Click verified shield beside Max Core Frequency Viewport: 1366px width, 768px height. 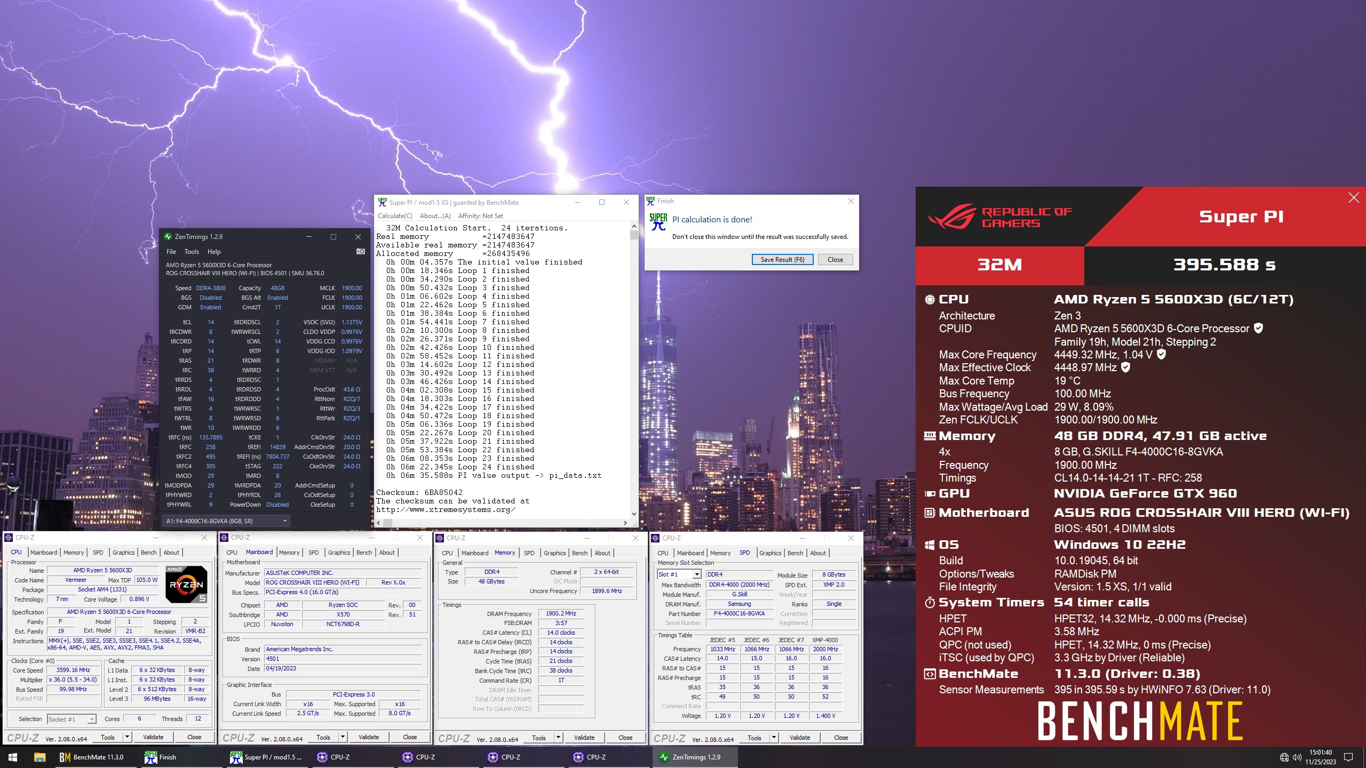click(x=1161, y=354)
